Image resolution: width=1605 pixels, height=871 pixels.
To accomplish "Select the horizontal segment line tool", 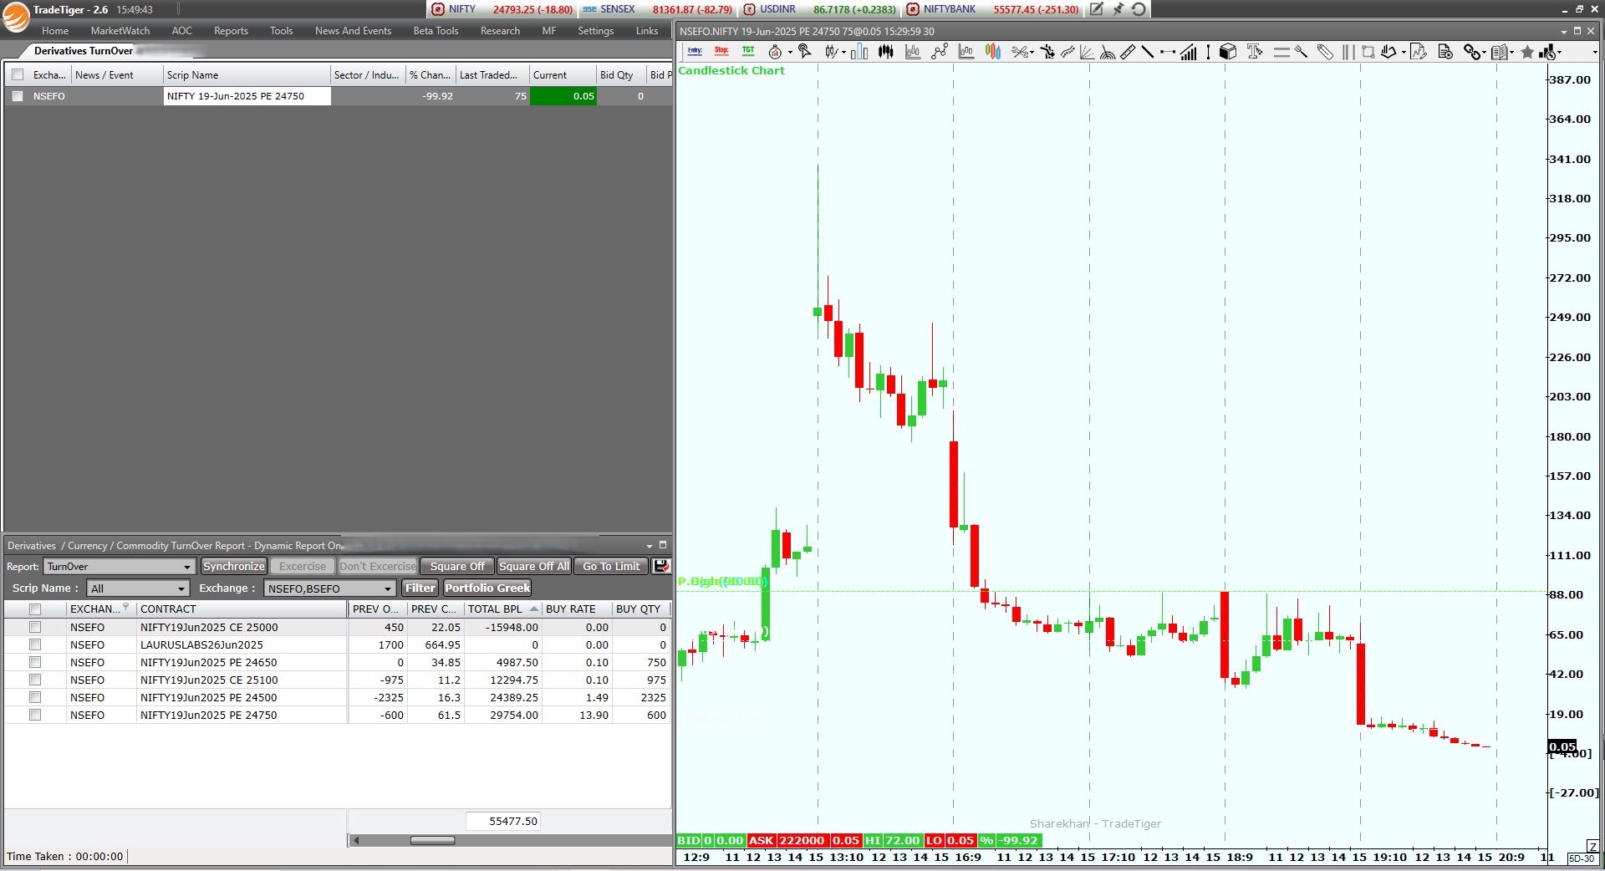I will pyautogui.click(x=1168, y=52).
